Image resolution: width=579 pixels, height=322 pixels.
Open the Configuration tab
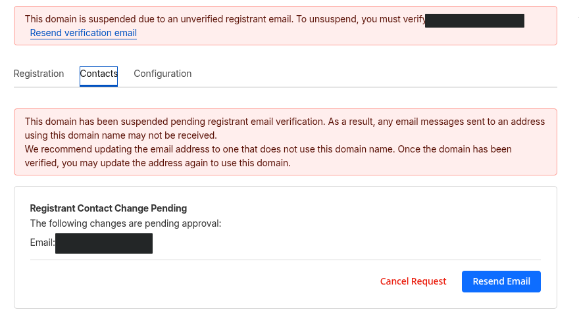tap(163, 74)
